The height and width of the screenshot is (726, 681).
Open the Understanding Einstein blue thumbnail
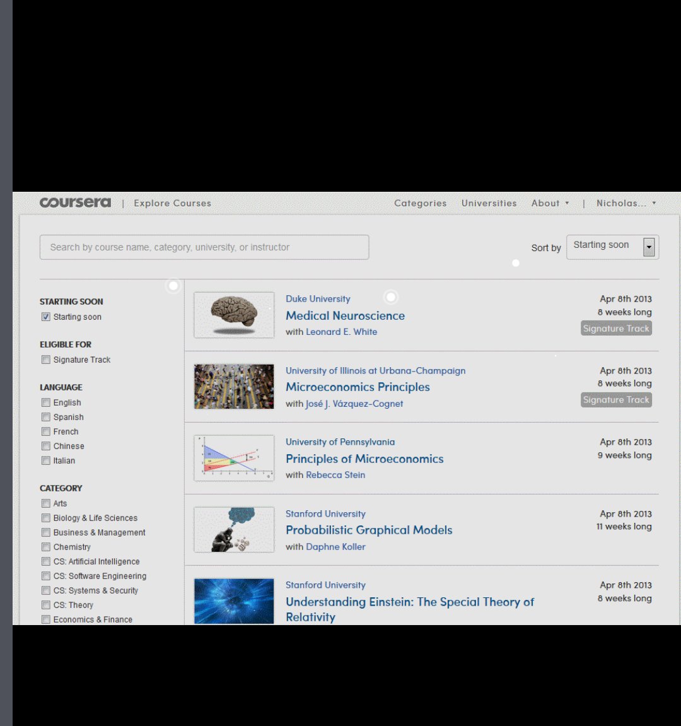(234, 601)
